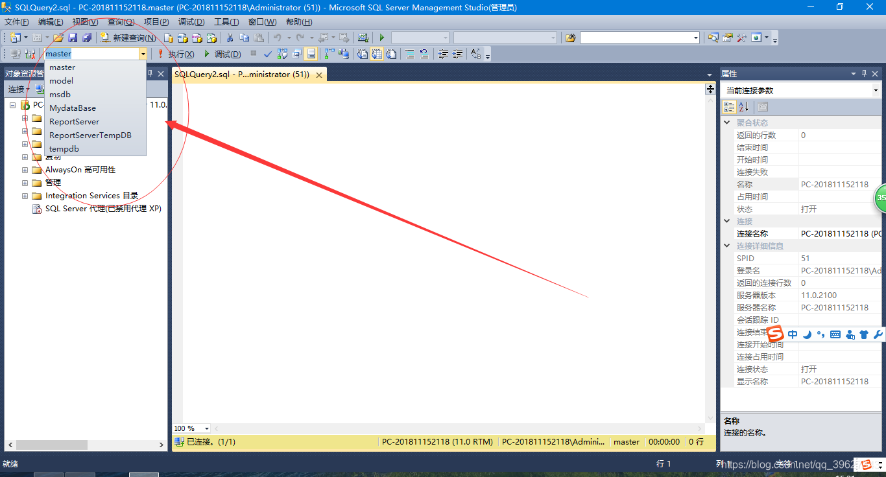886x477 pixels.
Task: Choose MydataBase from database list
Action: (95, 108)
